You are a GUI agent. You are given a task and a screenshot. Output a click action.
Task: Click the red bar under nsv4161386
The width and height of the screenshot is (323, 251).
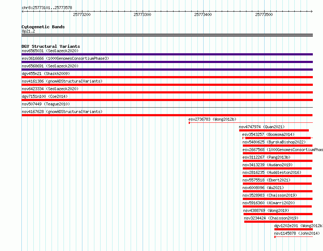click(167, 85)
